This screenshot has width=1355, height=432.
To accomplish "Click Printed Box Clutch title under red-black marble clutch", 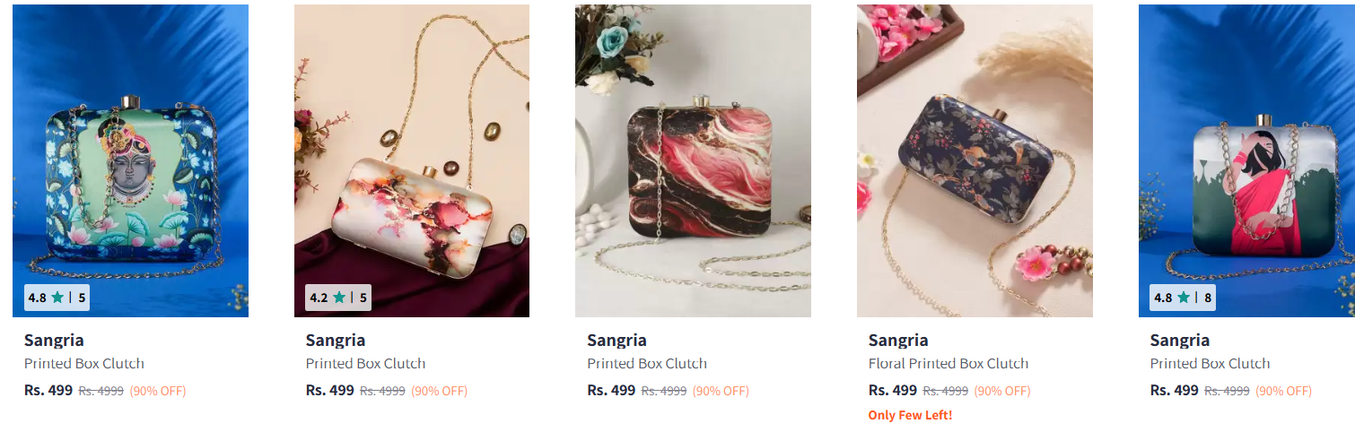I will 647,364.
